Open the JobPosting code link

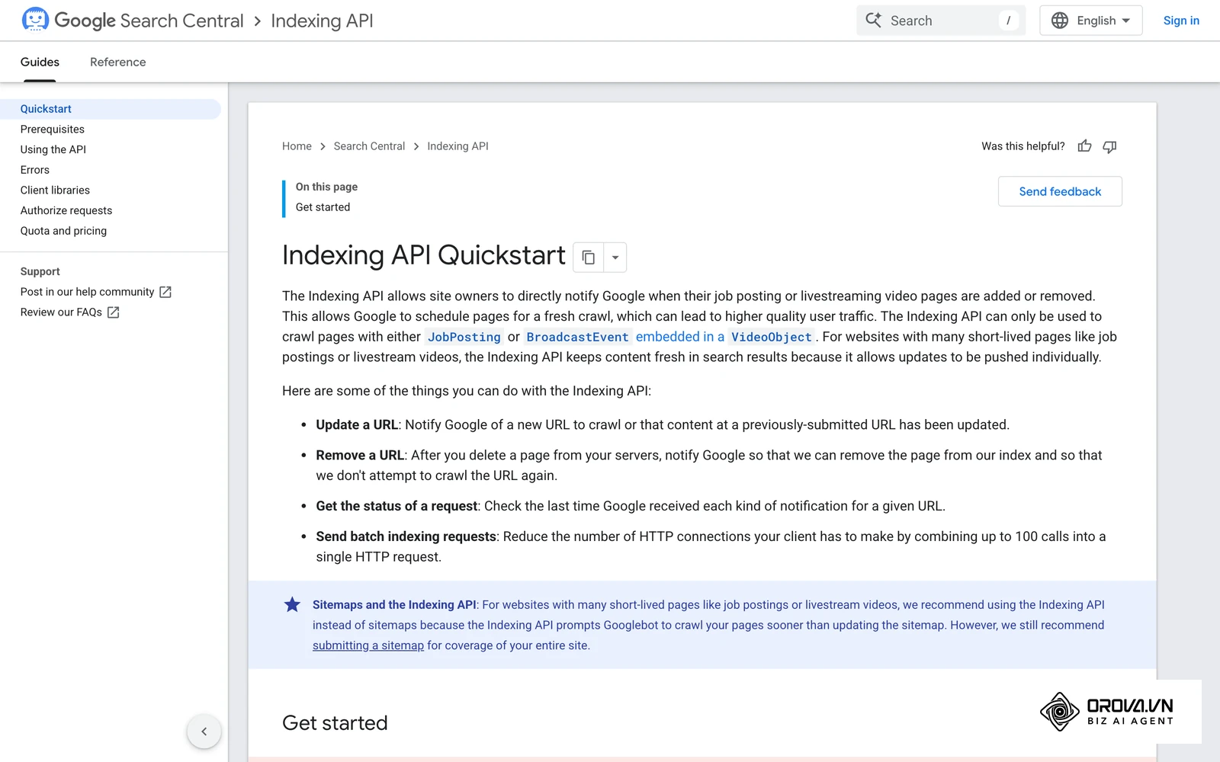pos(464,337)
